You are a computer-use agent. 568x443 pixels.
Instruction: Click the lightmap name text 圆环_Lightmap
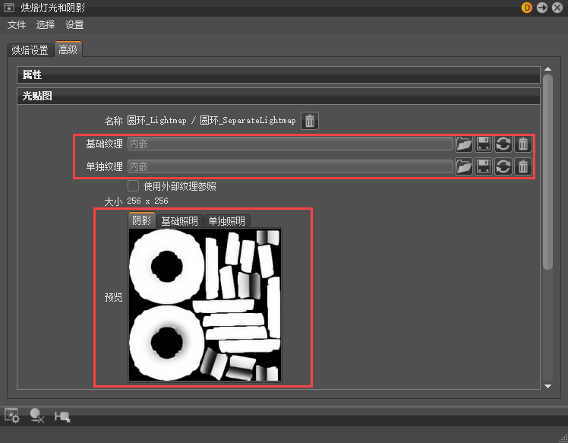pos(156,121)
